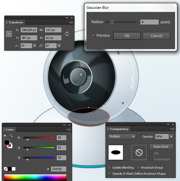Open the Multiply blending mode dropdown
The width and height of the screenshot is (180, 181).
click(x=122, y=136)
